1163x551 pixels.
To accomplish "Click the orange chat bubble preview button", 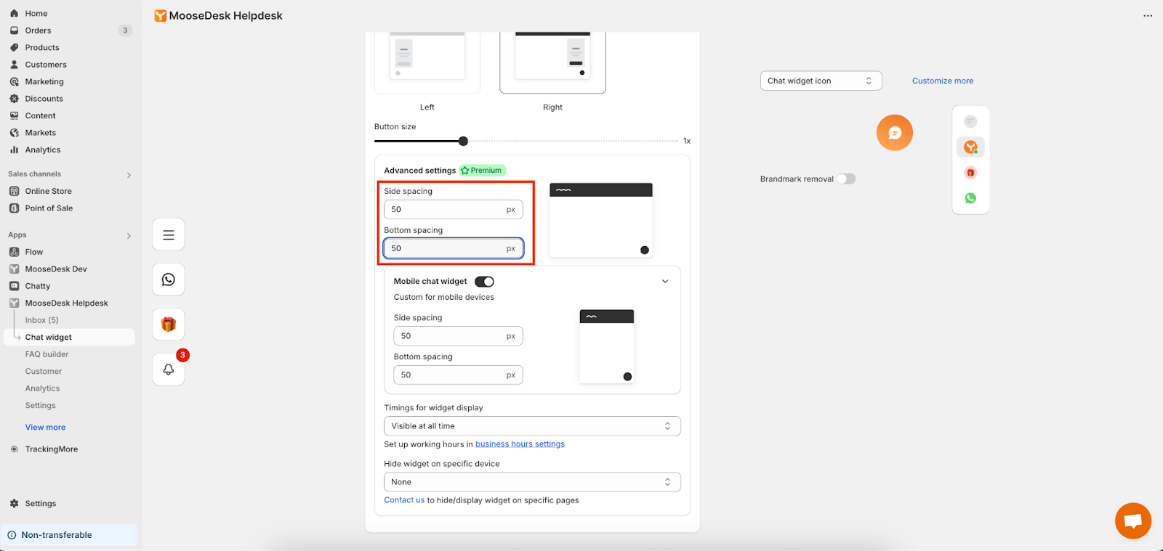I will 895,133.
